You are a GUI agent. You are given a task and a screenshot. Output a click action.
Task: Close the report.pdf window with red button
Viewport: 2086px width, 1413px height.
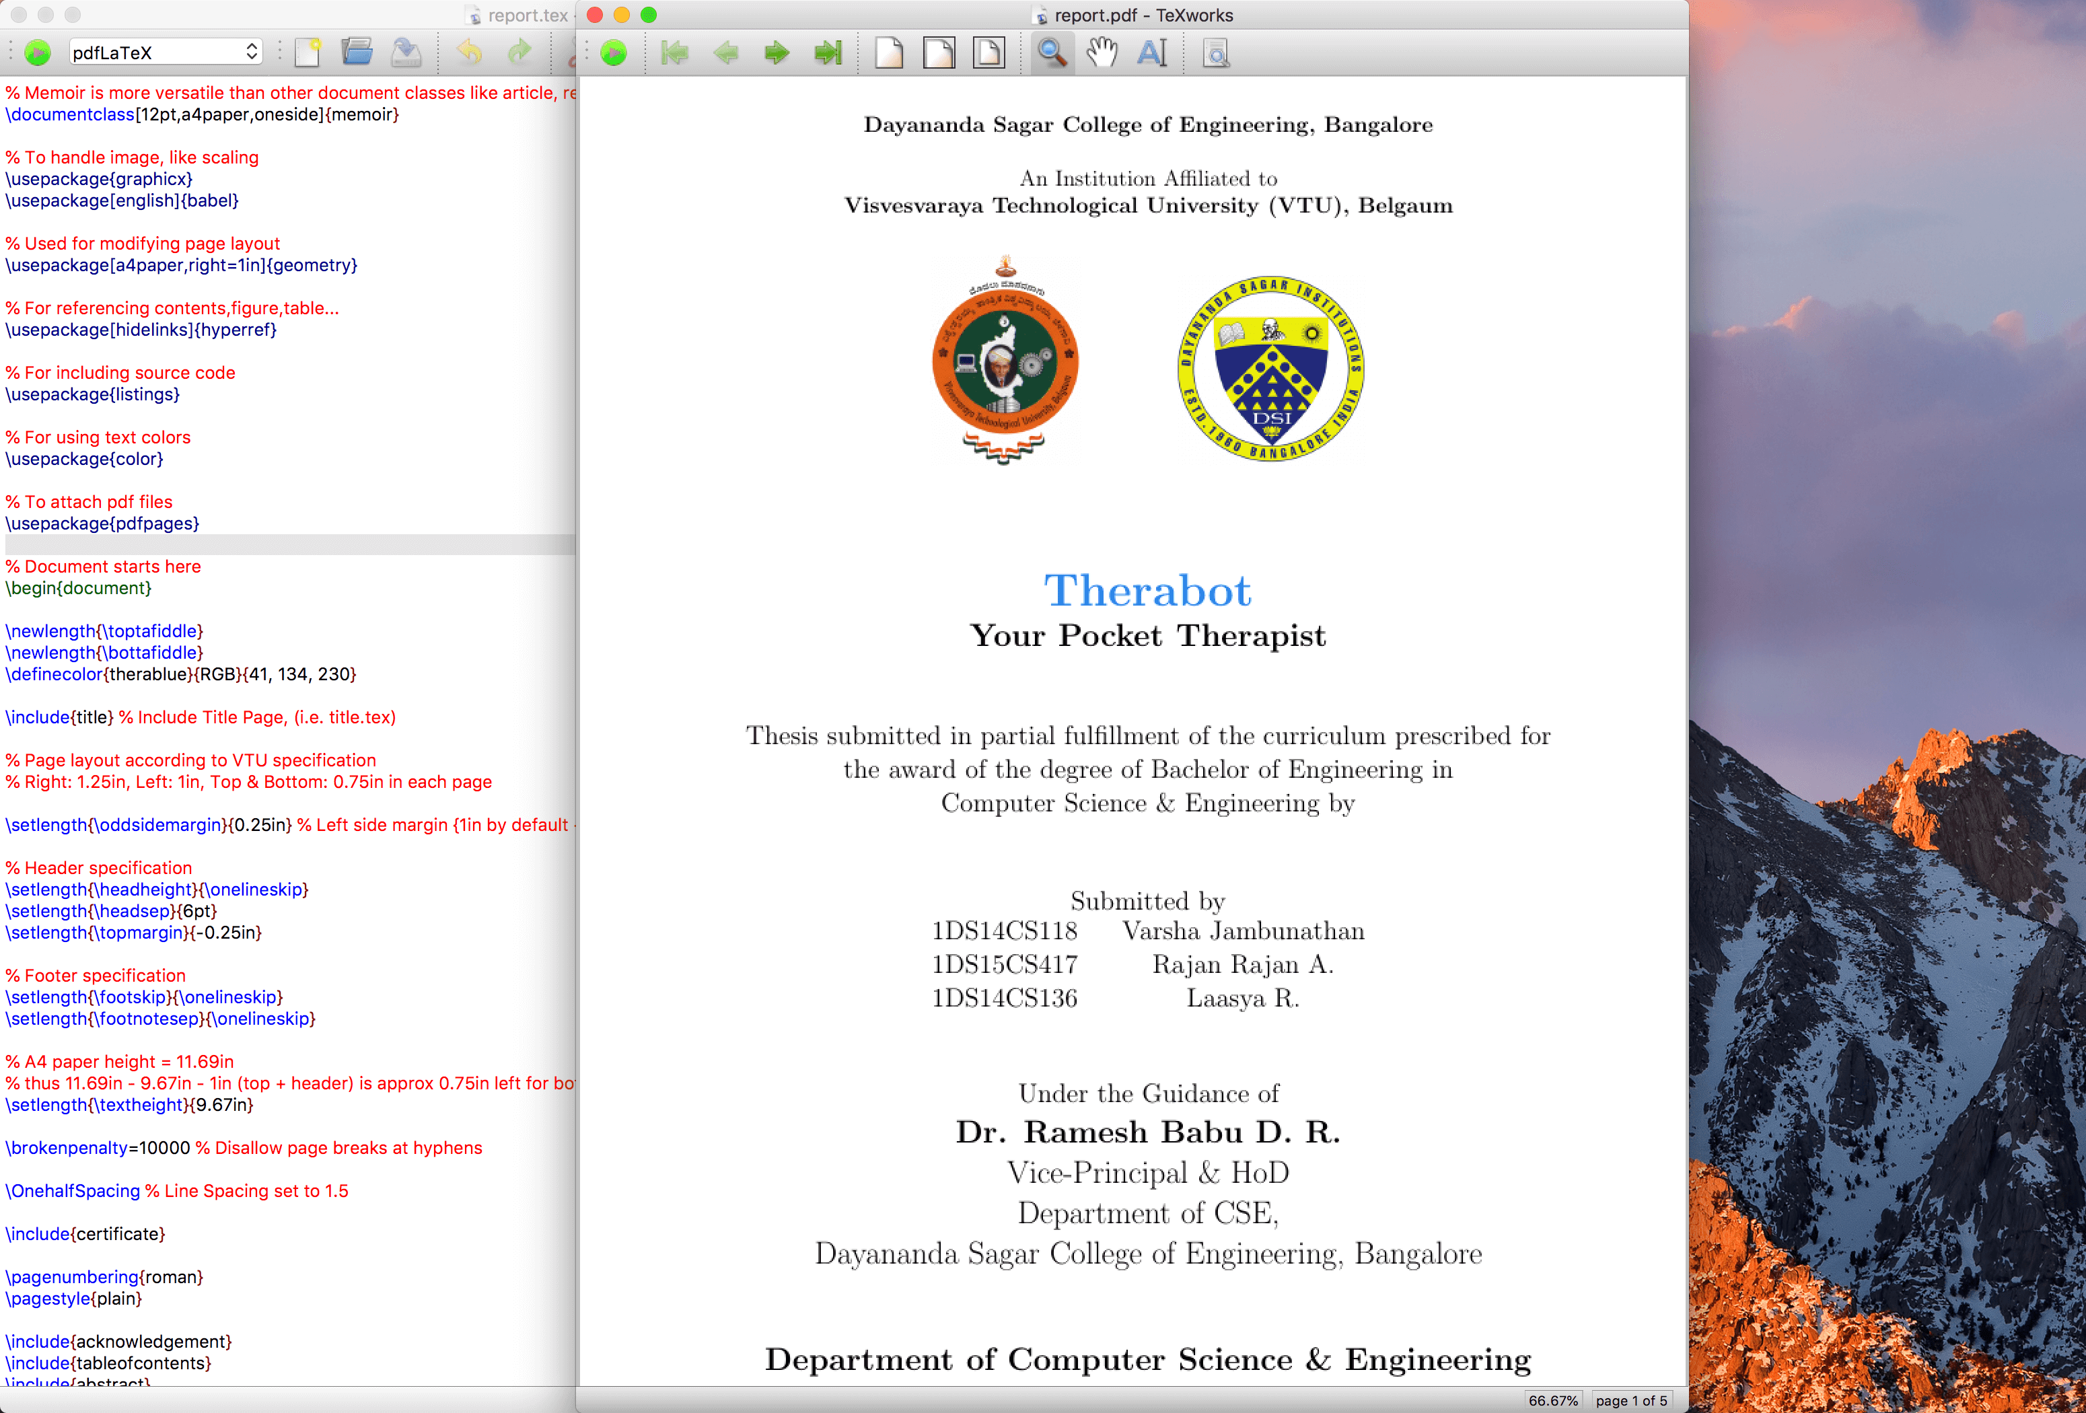pyautogui.click(x=594, y=14)
